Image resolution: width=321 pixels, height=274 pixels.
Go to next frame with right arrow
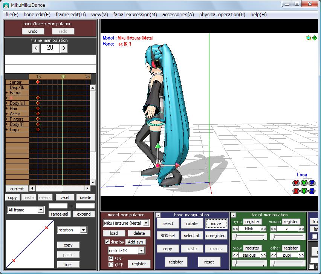click(64, 48)
